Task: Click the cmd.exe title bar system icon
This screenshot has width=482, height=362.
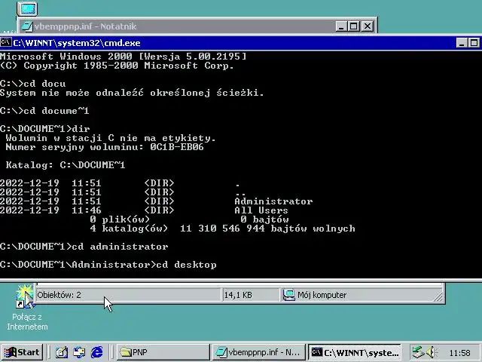Action: click(x=6, y=42)
